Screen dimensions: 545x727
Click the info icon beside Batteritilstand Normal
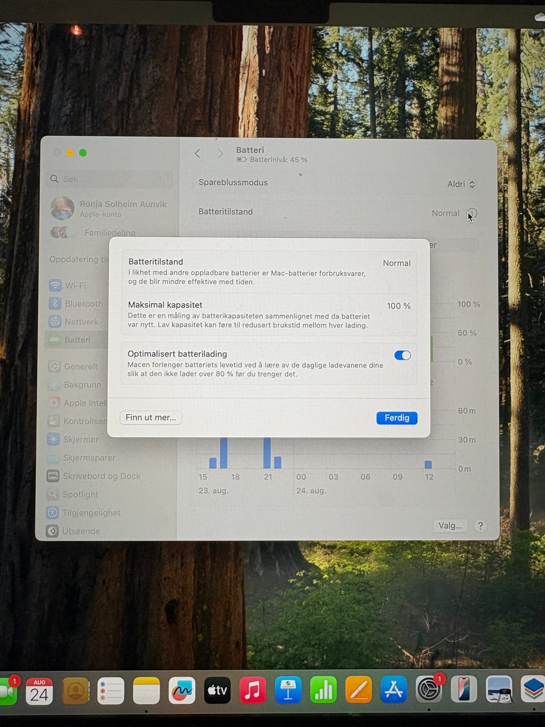(472, 214)
